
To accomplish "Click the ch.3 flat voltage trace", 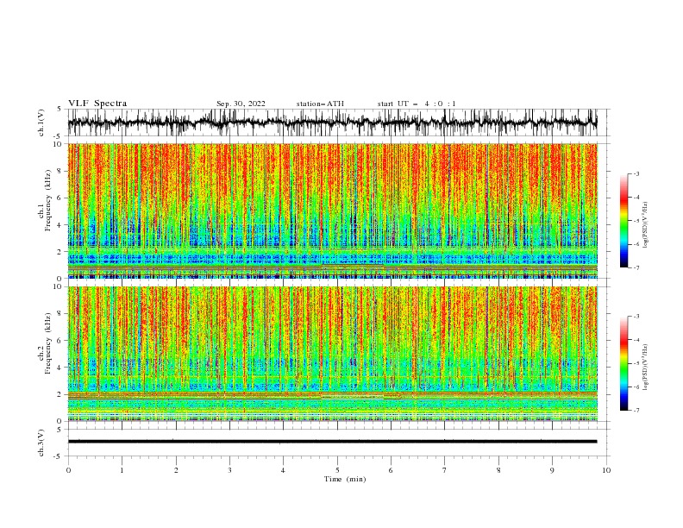I will pos(332,442).
